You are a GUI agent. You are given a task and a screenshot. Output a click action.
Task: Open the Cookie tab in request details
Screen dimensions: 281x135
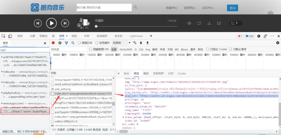[182, 73]
